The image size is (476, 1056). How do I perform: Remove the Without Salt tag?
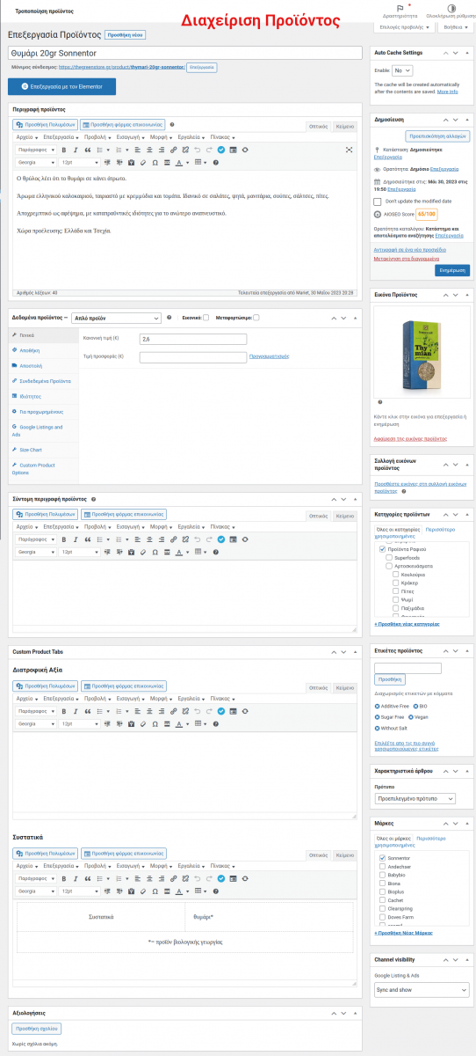tap(377, 729)
